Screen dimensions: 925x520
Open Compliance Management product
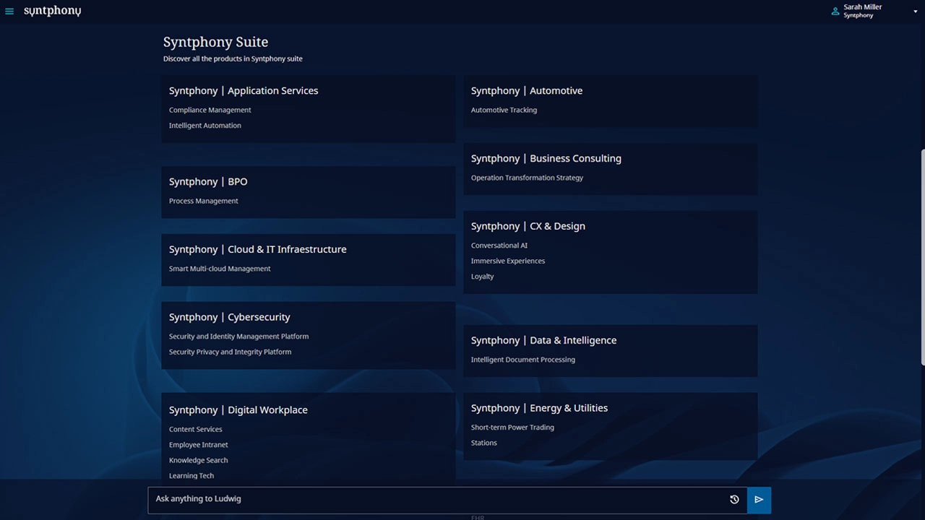pos(210,110)
